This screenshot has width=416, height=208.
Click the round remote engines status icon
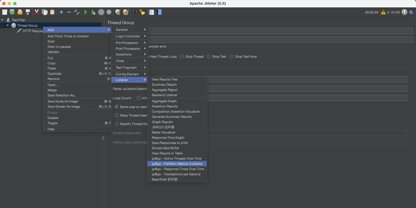click(404, 12)
